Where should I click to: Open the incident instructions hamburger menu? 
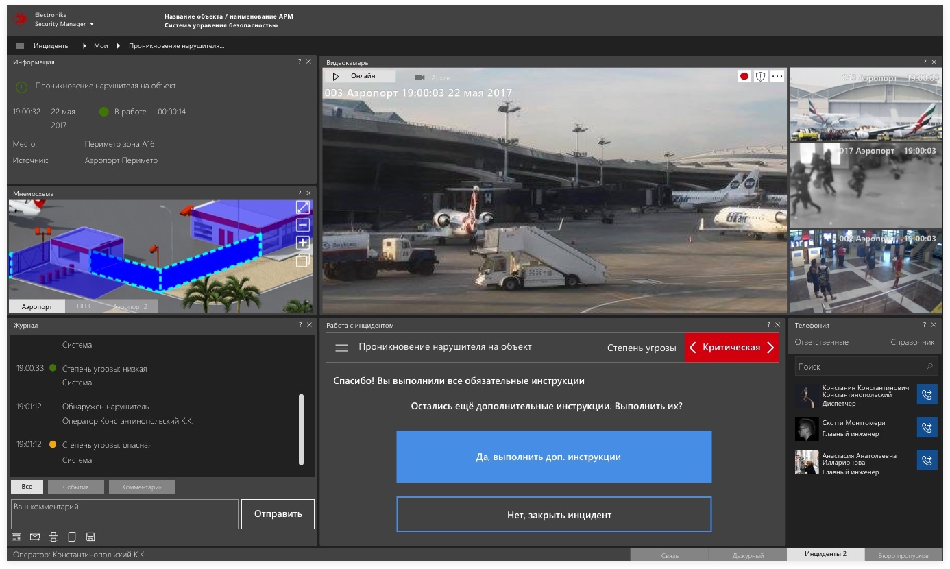[x=341, y=348]
